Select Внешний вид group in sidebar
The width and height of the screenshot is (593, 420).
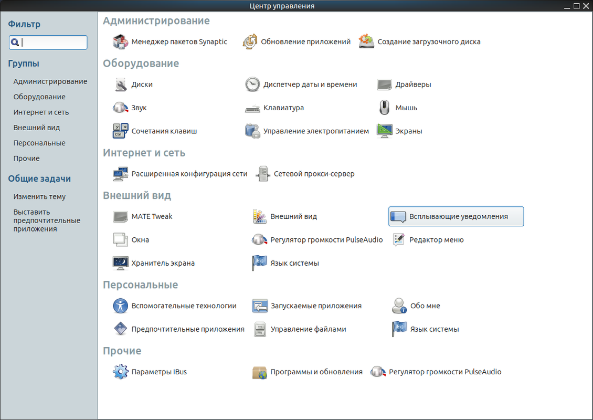[37, 128]
